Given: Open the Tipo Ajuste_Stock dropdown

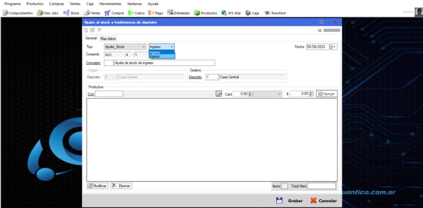Looking at the screenshot, I should pos(125,47).
